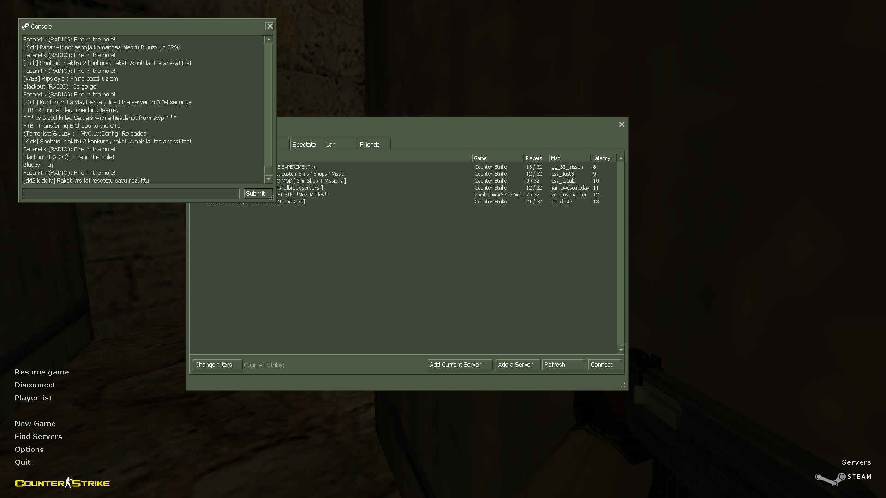Screen dimensions: 886x498
Task: Connect to the selected server
Action: pos(605,365)
